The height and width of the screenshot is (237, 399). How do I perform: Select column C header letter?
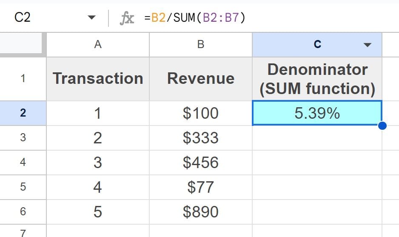pyautogui.click(x=317, y=44)
